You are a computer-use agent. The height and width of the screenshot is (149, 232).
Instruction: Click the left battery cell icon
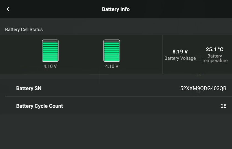click(50, 50)
